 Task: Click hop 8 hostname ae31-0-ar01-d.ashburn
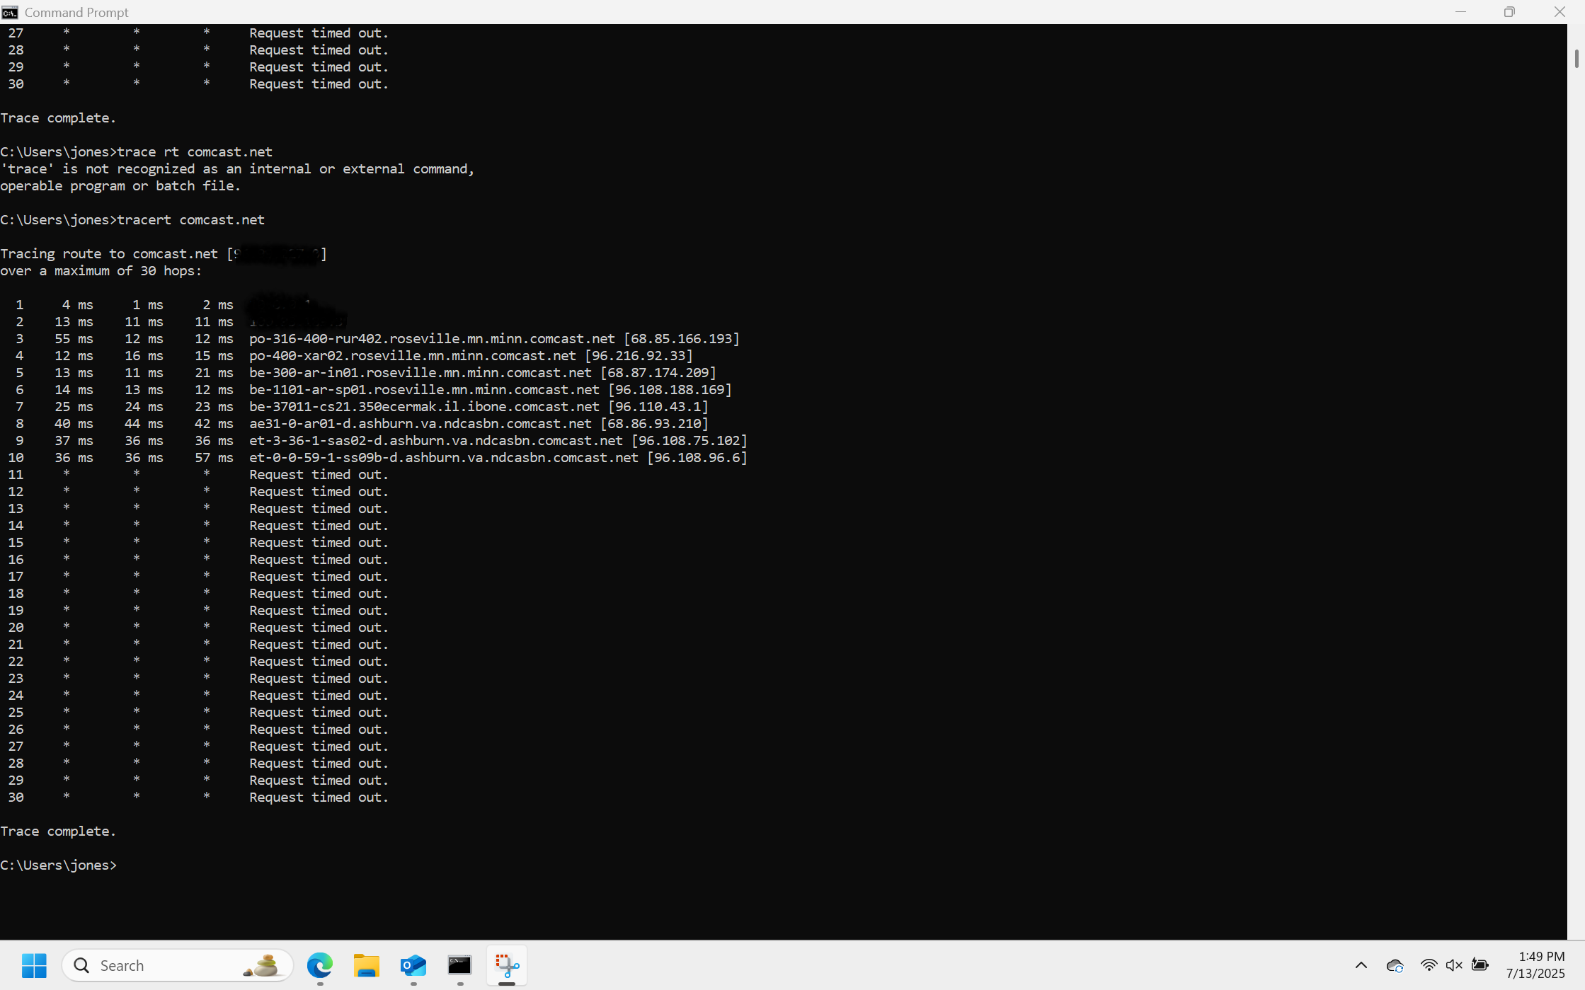420,424
